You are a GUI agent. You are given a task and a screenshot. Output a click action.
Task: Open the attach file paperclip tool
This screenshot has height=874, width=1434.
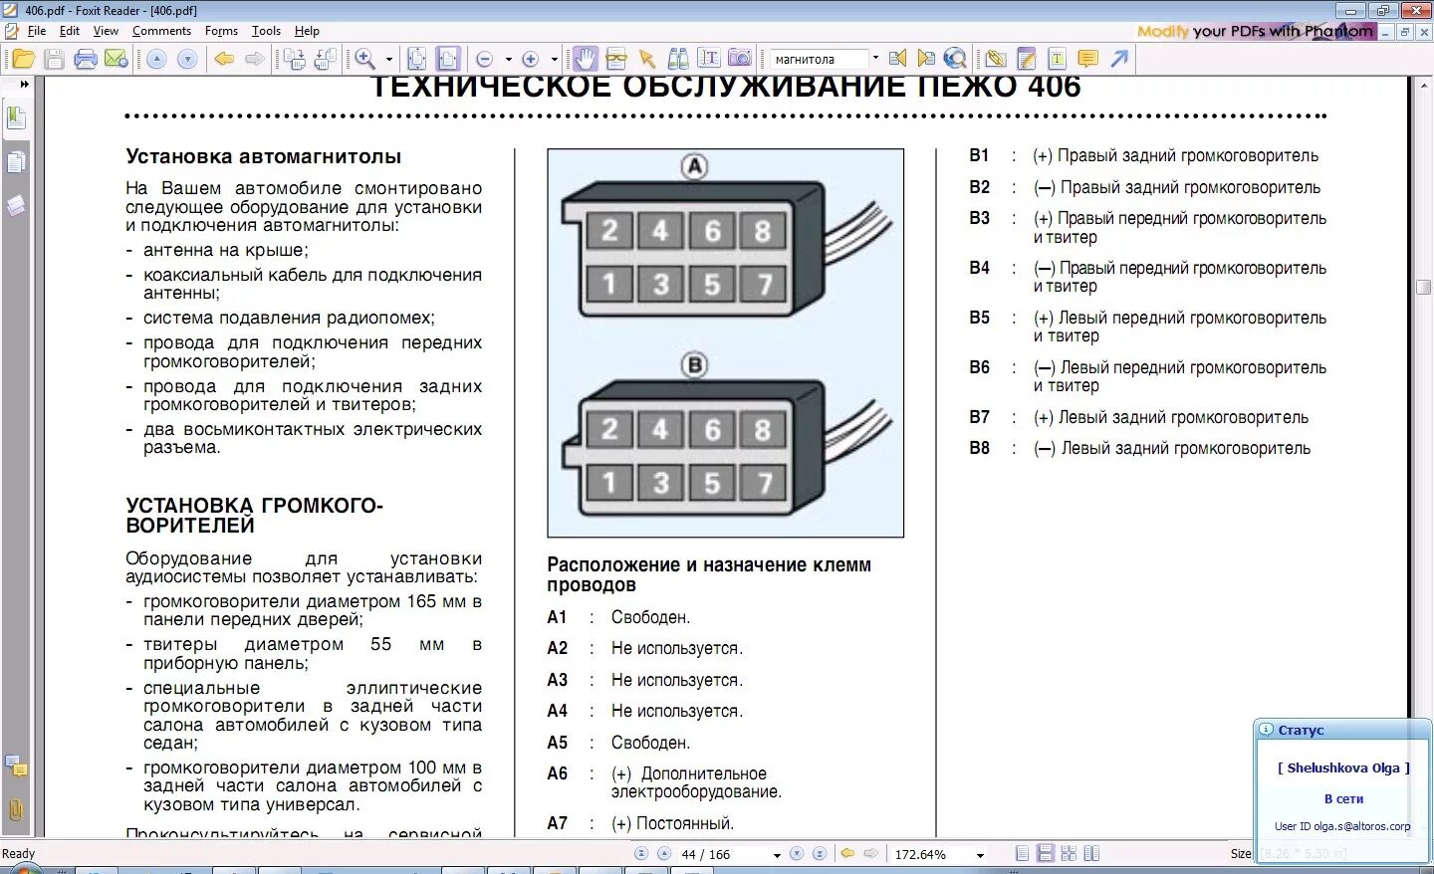[995, 59]
